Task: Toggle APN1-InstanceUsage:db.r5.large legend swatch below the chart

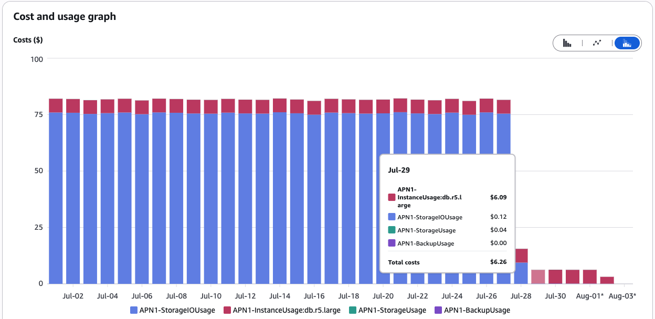Action: coord(227,310)
